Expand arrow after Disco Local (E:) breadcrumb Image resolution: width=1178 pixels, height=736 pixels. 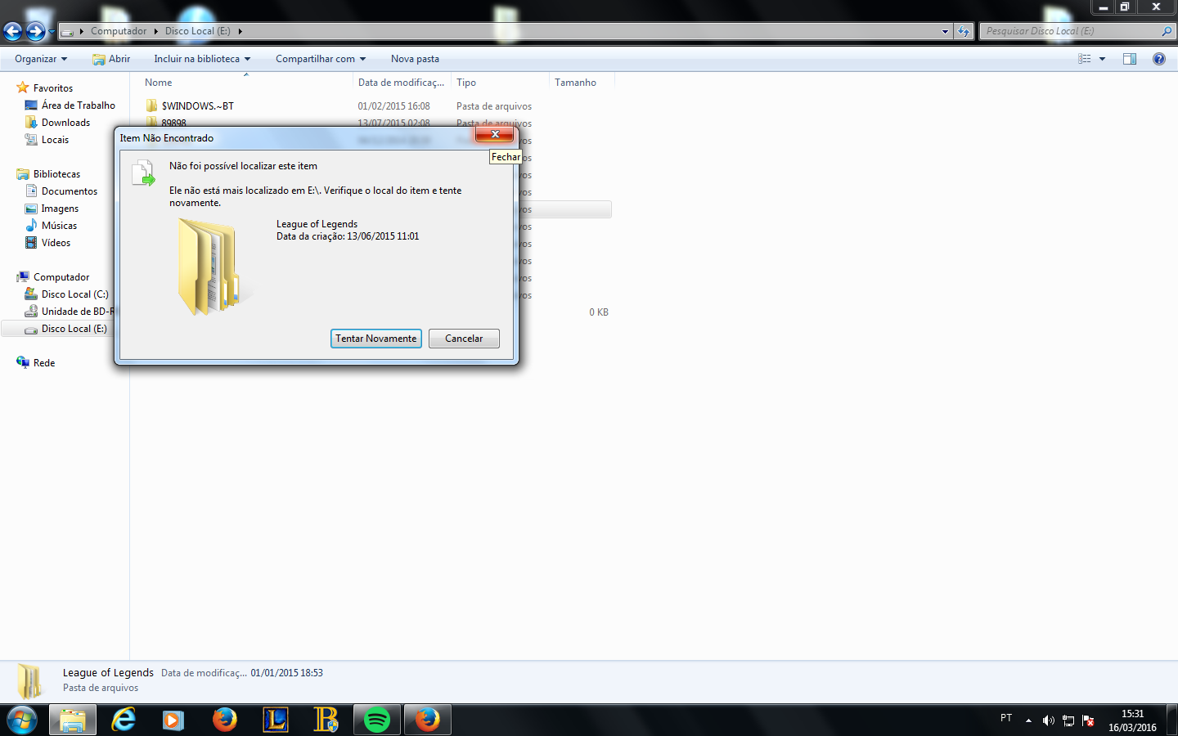tap(240, 31)
